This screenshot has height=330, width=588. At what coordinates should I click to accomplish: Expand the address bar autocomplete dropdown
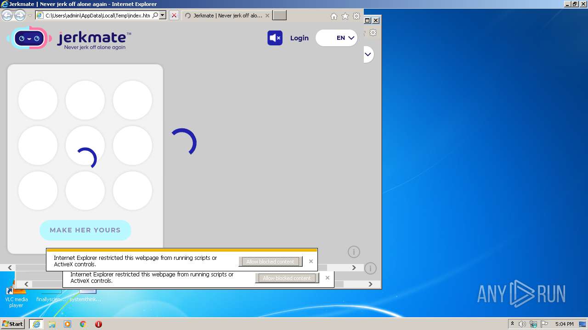(x=162, y=16)
